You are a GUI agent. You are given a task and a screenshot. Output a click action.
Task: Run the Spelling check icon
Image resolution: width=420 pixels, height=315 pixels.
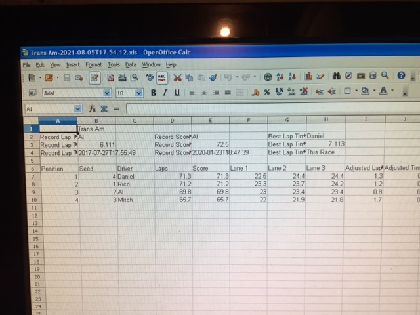(150, 77)
